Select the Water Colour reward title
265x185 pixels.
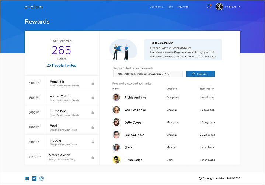[x=60, y=96]
